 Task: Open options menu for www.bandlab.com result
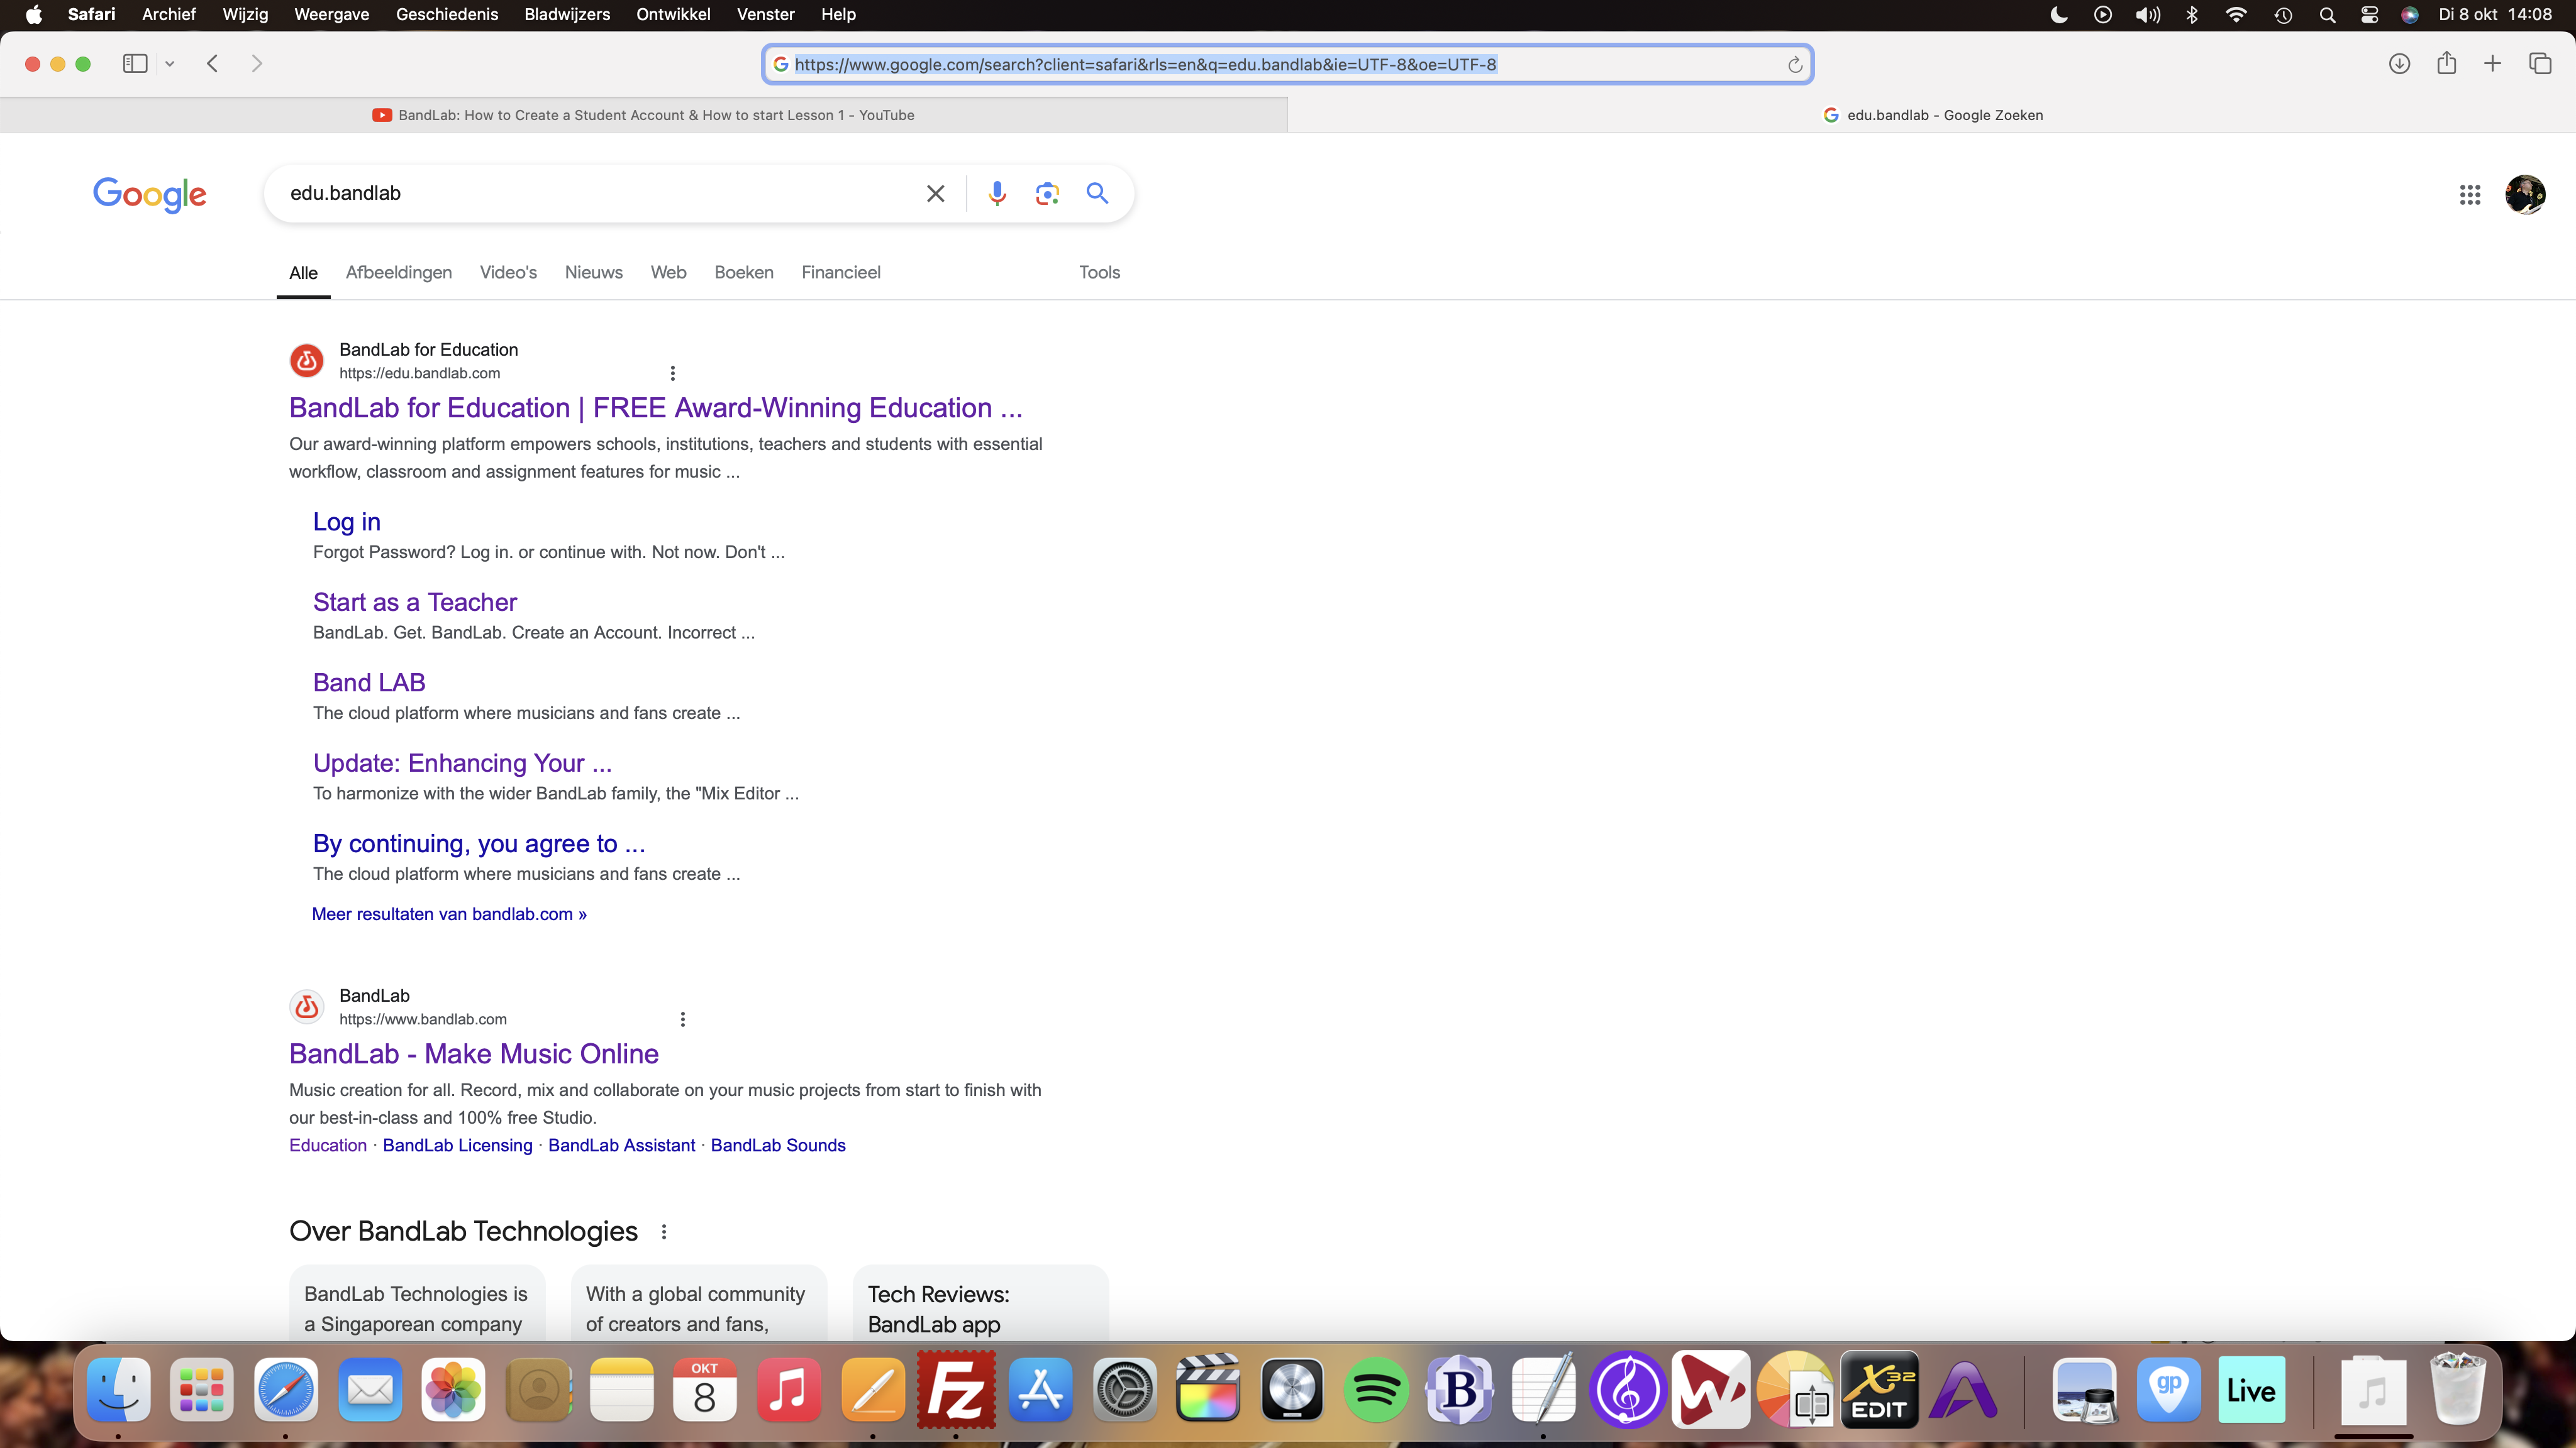point(682,1019)
